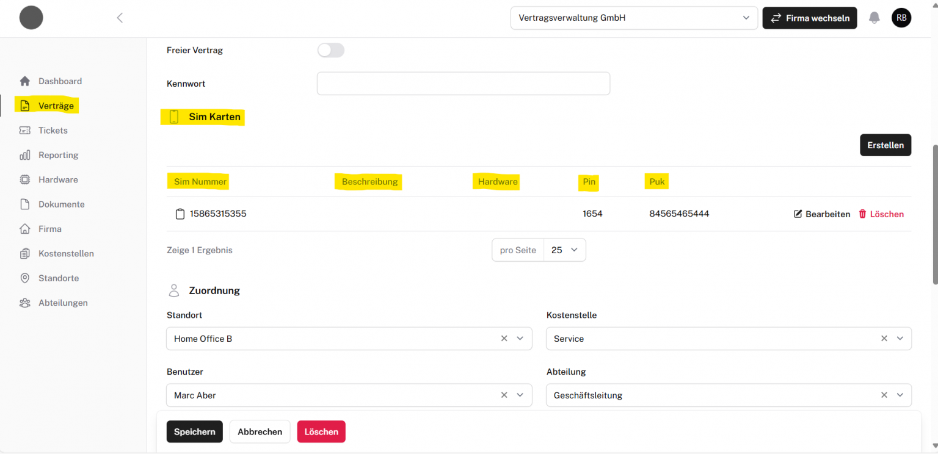Click the Kennwort input field
Screen dimensions: 938x454
click(463, 84)
